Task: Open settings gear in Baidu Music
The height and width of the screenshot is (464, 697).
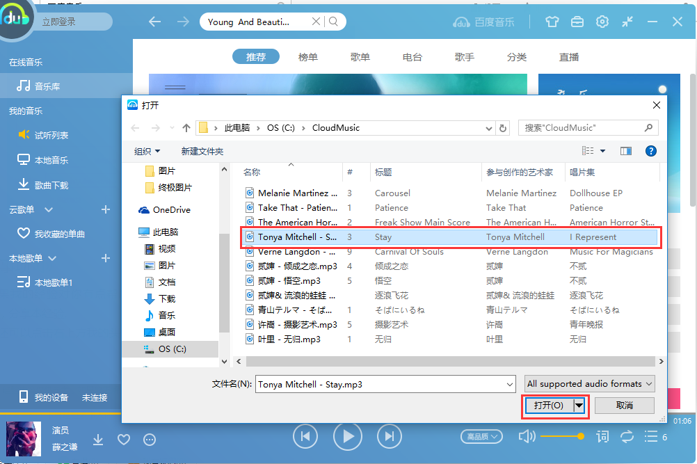Action: [x=602, y=22]
